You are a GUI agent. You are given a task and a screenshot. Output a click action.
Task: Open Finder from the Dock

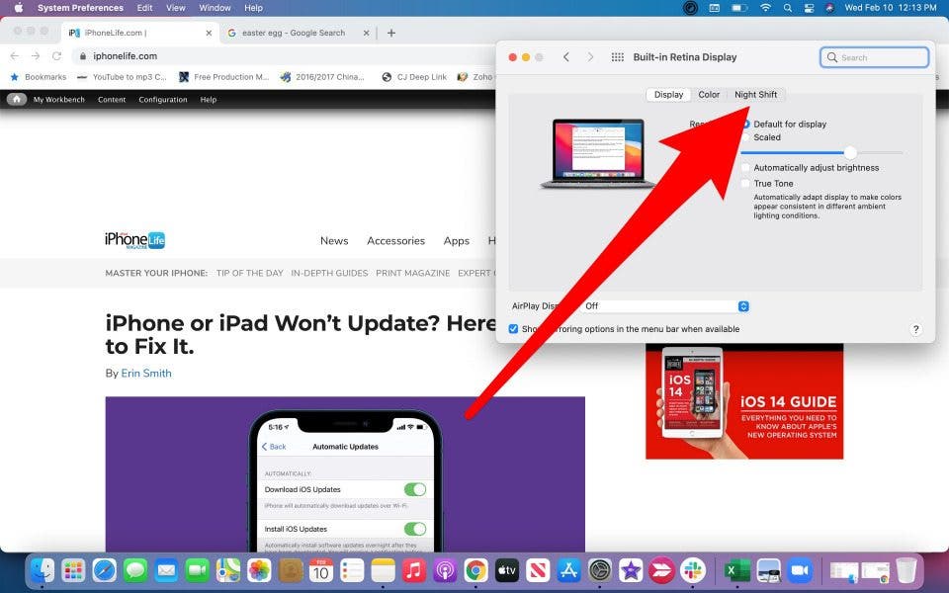click(42, 570)
